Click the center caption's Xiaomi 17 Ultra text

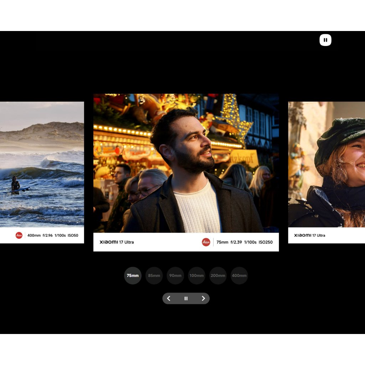pyautogui.click(x=117, y=242)
